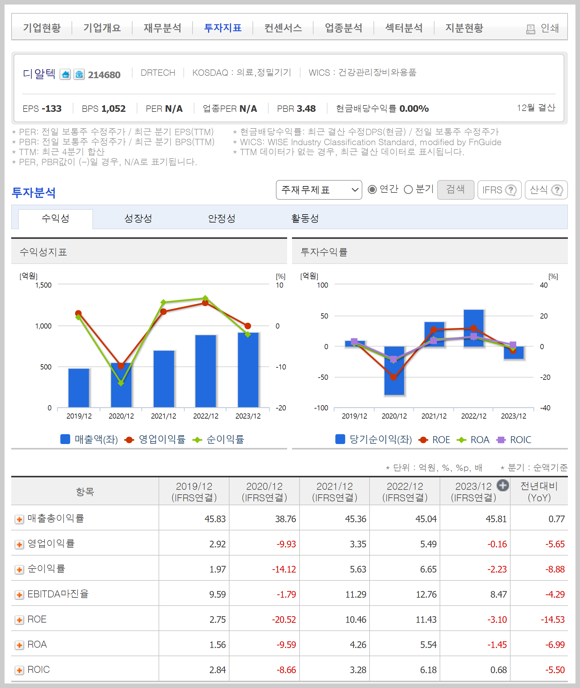Click the plus icon on the ROA row
The image size is (580, 688).
(19, 645)
